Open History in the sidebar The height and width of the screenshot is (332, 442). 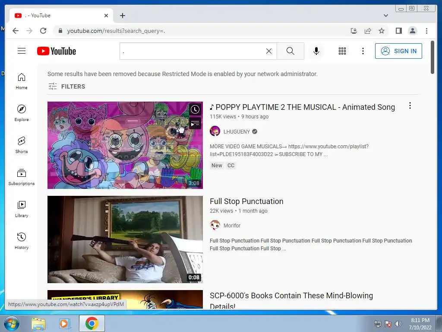(x=22, y=241)
